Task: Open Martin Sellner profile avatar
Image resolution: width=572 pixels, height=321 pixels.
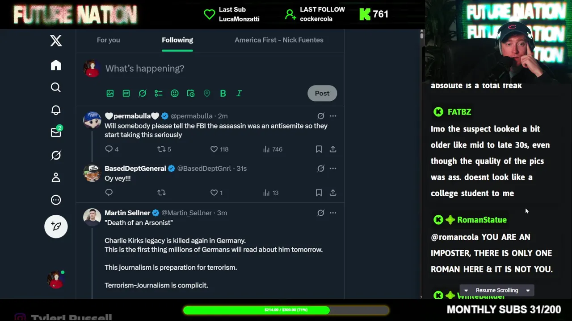Action: (92, 217)
